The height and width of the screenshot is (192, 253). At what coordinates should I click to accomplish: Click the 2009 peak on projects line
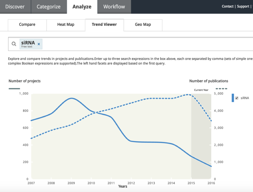[71, 98]
